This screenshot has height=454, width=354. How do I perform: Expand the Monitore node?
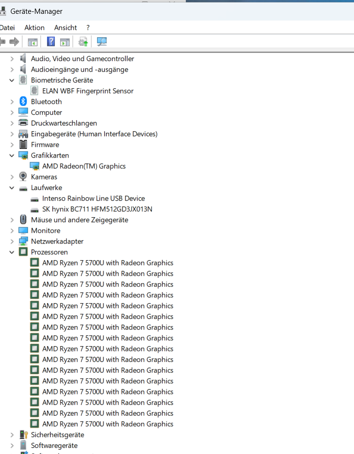tap(12, 231)
